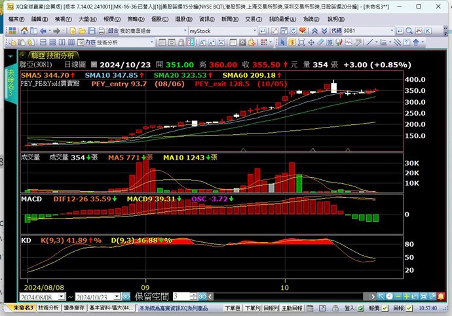Click the 下單匣 button in status bar
Viewport: 452px width, 316px height.
click(x=233, y=307)
